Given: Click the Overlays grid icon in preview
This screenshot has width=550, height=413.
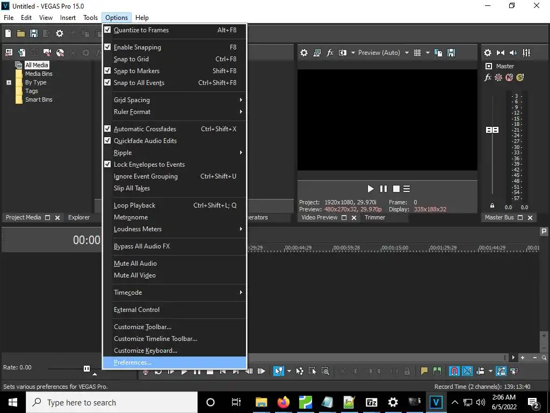Looking at the screenshot, I should [417, 53].
